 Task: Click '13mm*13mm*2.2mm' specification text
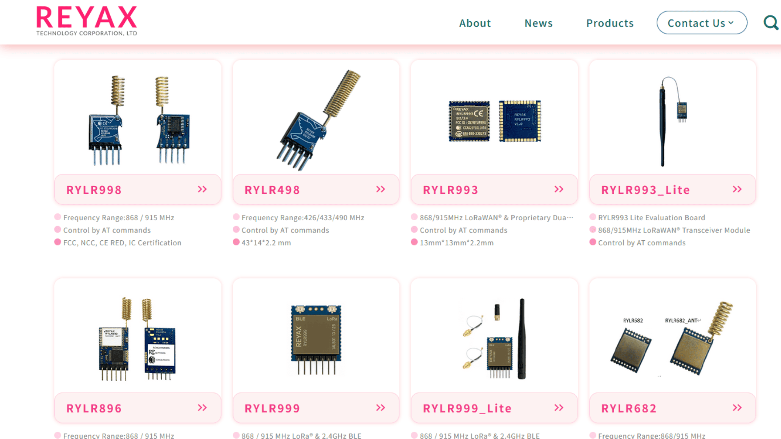click(x=456, y=243)
